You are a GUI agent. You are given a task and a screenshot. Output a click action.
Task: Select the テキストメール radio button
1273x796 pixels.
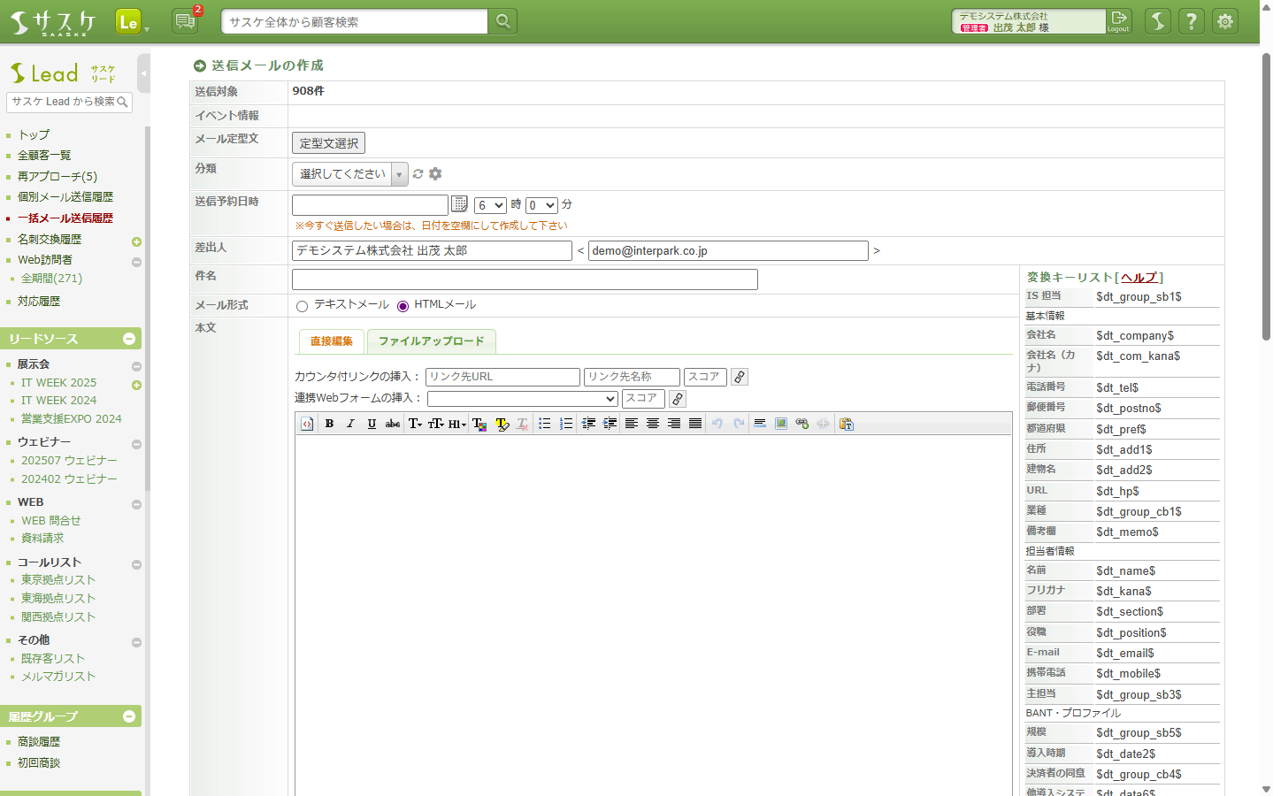click(303, 306)
